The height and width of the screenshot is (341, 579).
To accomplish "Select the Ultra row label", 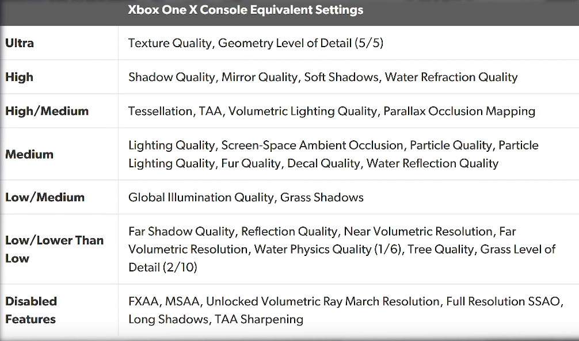I will click(x=20, y=43).
